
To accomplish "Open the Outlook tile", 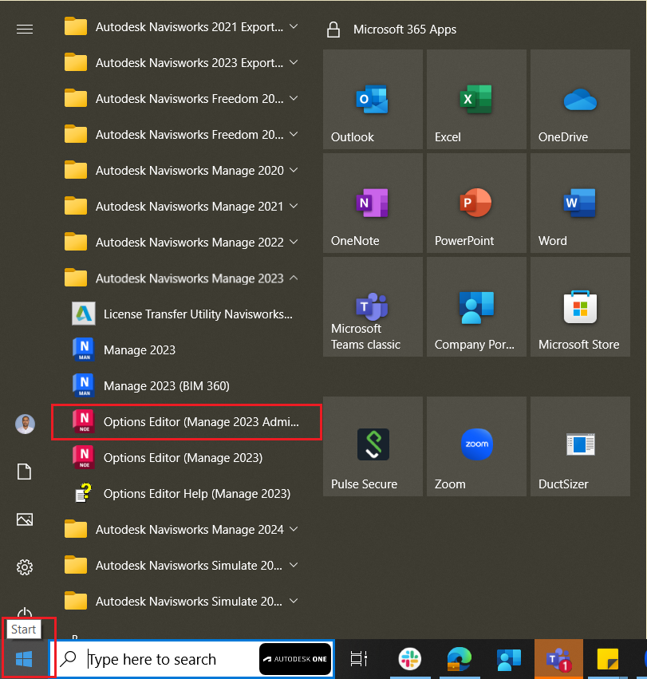I will tap(373, 99).
